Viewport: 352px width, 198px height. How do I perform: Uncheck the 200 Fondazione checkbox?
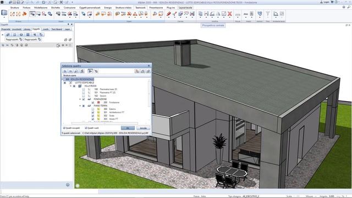[93, 103]
